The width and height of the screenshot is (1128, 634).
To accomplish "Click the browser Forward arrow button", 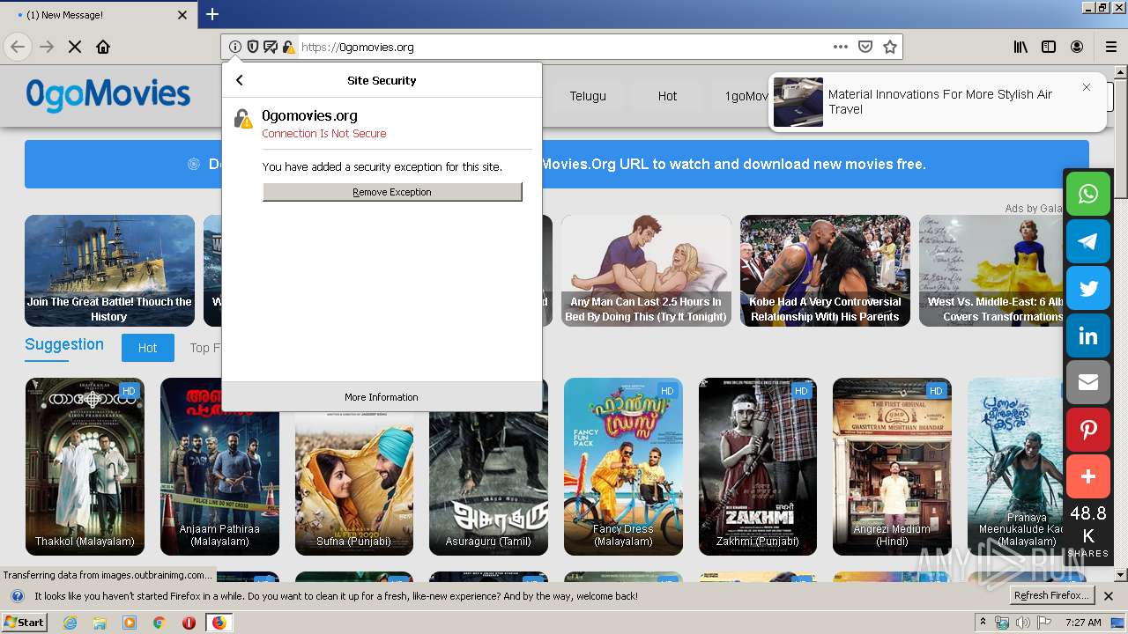I will click(47, 47).
